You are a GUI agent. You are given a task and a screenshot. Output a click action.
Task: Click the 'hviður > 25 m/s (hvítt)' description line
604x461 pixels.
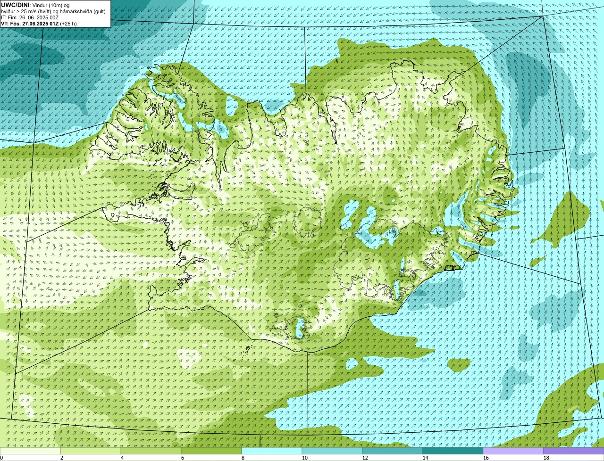[53, 11]
